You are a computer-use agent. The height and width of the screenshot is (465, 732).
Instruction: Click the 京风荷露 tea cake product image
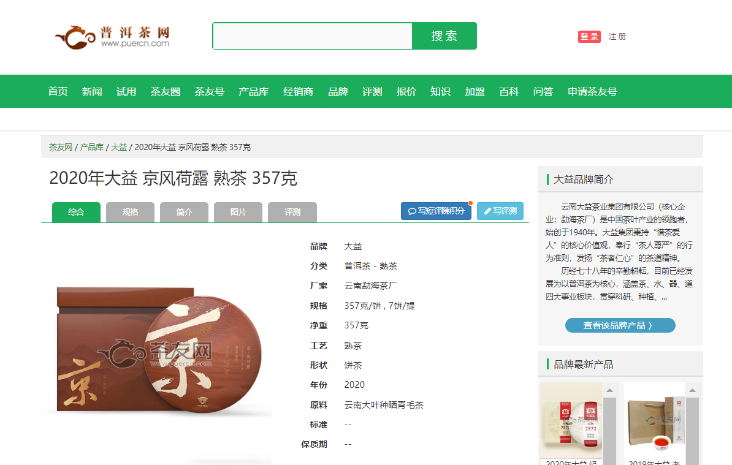coord(159,350)
